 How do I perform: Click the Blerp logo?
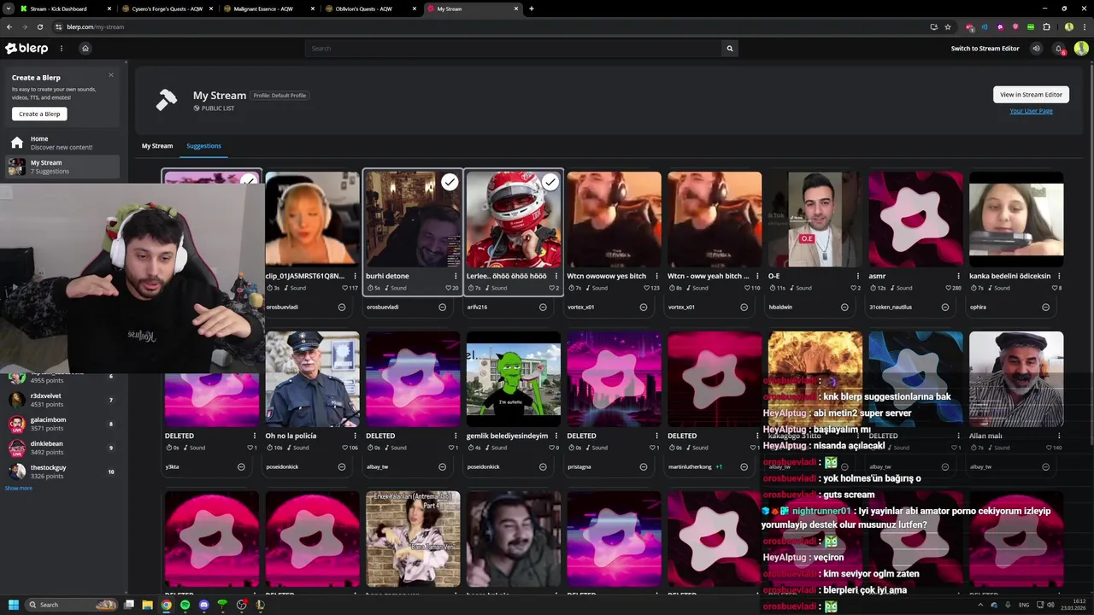click(26, 49)
